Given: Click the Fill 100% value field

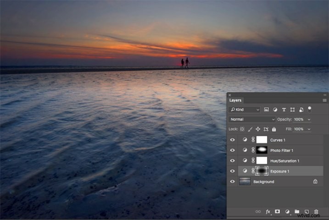Looking at the screenshot, I should click(x=299, y=129).
